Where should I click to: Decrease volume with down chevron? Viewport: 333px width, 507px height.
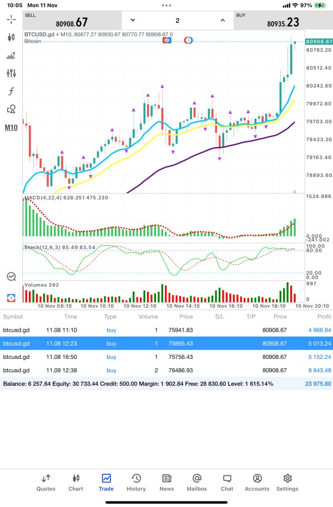[133, 20]
